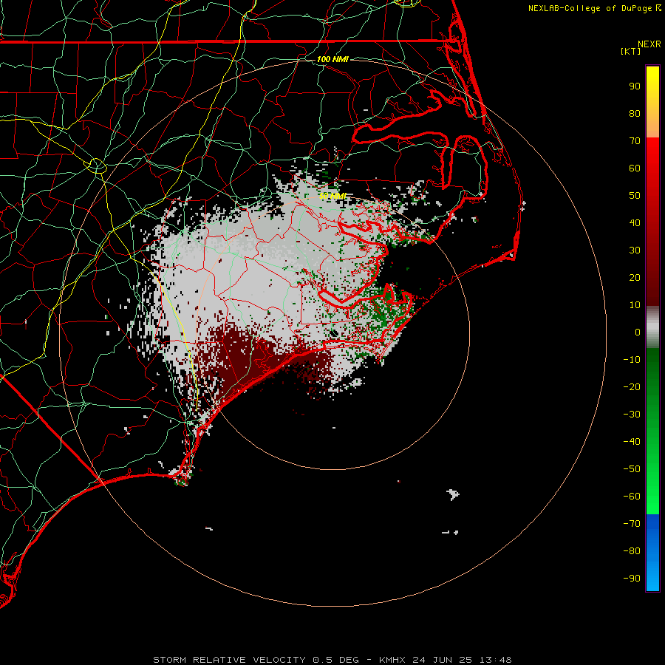Select the -20 value on the velocity scale
The width and height of the screenshot is (665, 665).
pyautogui.click(x=632, y=387)
